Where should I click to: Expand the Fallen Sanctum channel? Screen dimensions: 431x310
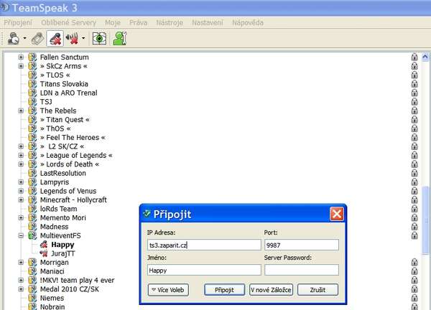pos(21,57)
